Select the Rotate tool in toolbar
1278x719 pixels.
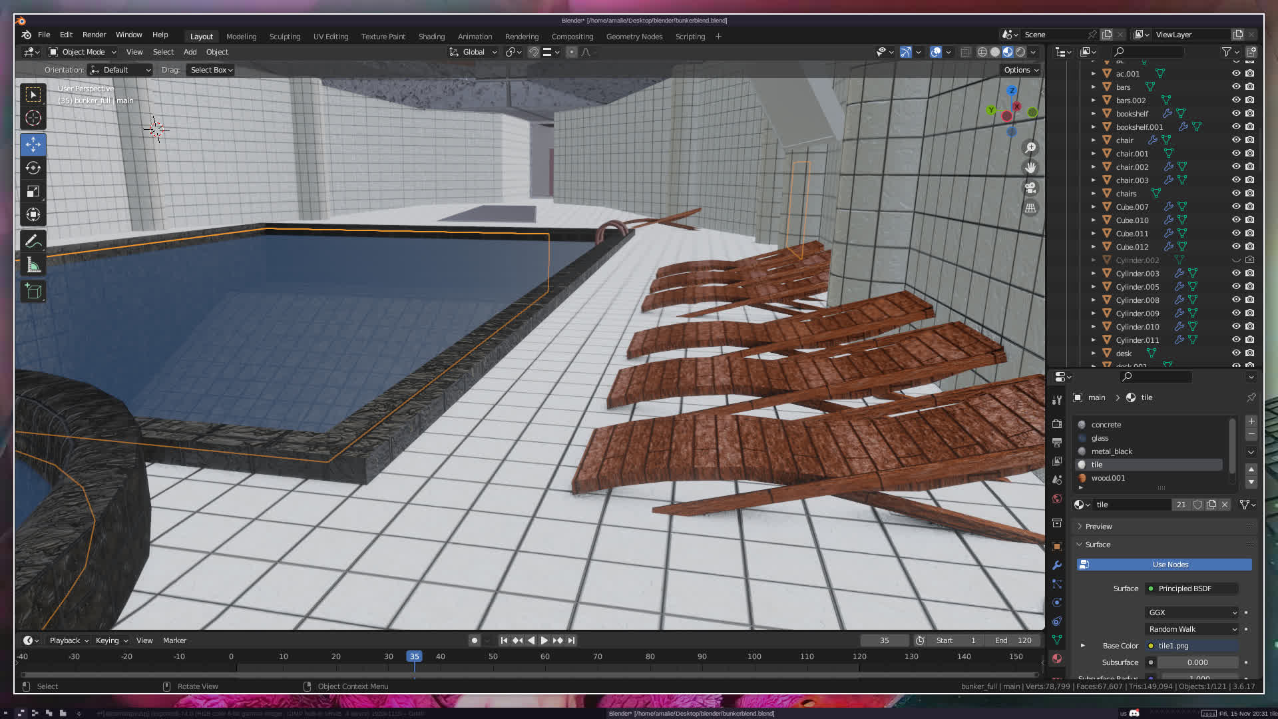pos(33,168)
